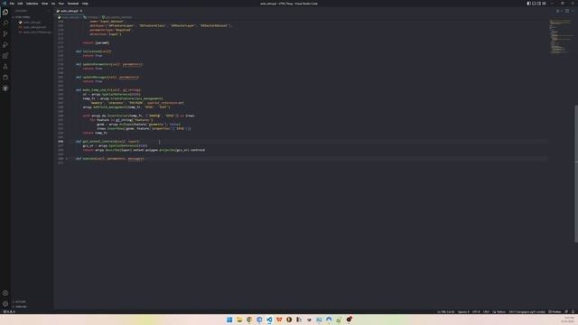Screen dimensions: 578x325
Task: Click the return temp_fc line
Action: 95,133
